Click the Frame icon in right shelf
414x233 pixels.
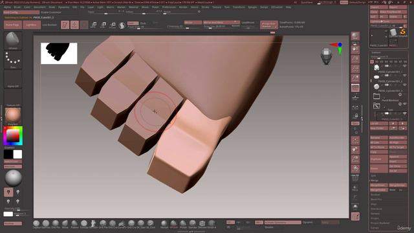[355, 140]
